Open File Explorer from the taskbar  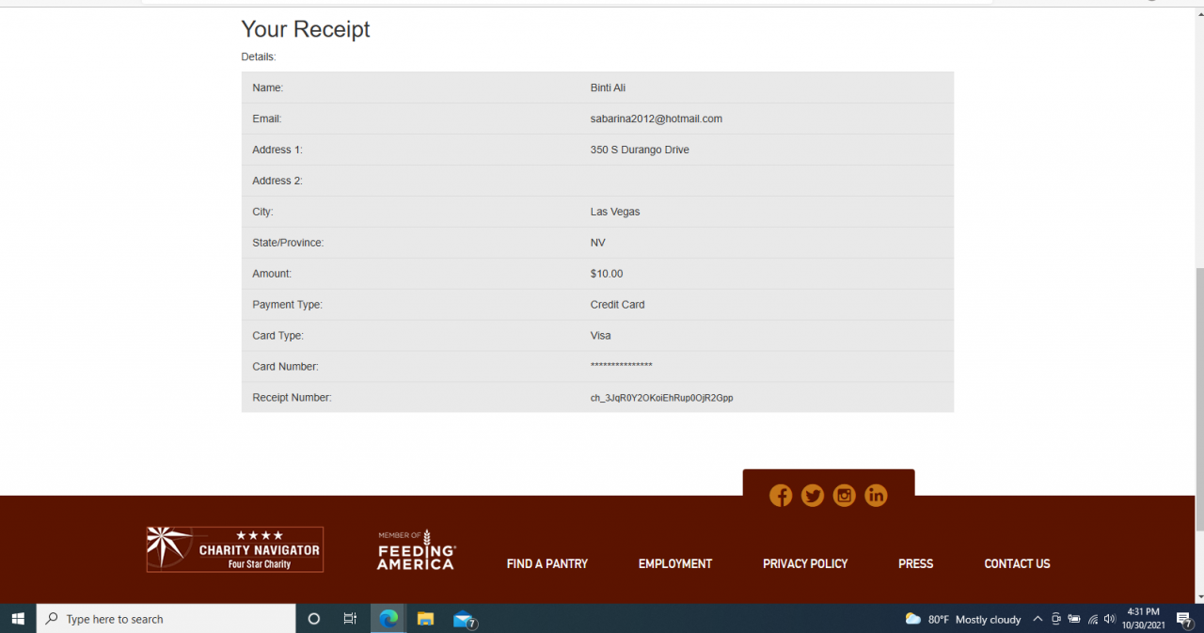(x=425, y=619)
